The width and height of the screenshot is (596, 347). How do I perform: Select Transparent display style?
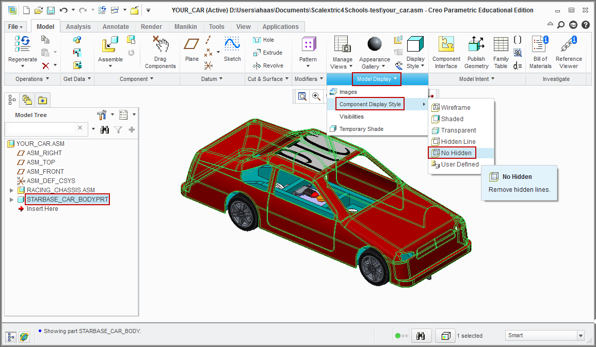point(461,130)
